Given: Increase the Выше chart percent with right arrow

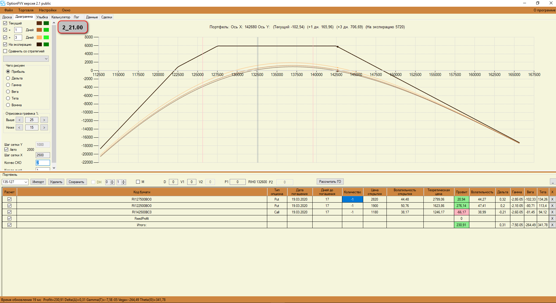Looking at the screenshot, I should click(x=44, y=120).
